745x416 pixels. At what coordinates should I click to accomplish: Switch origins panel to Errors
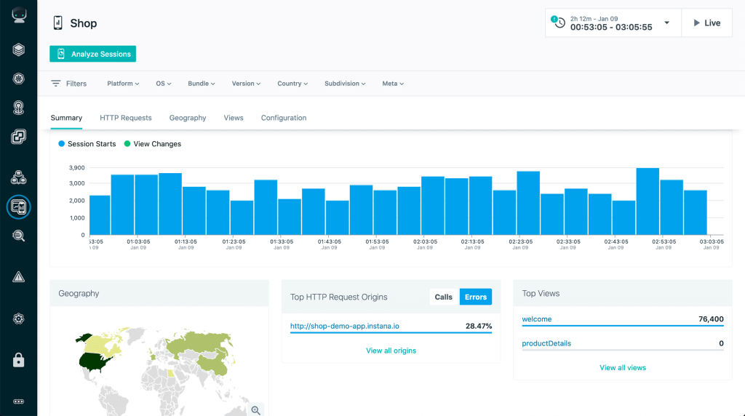pos(476,297)
